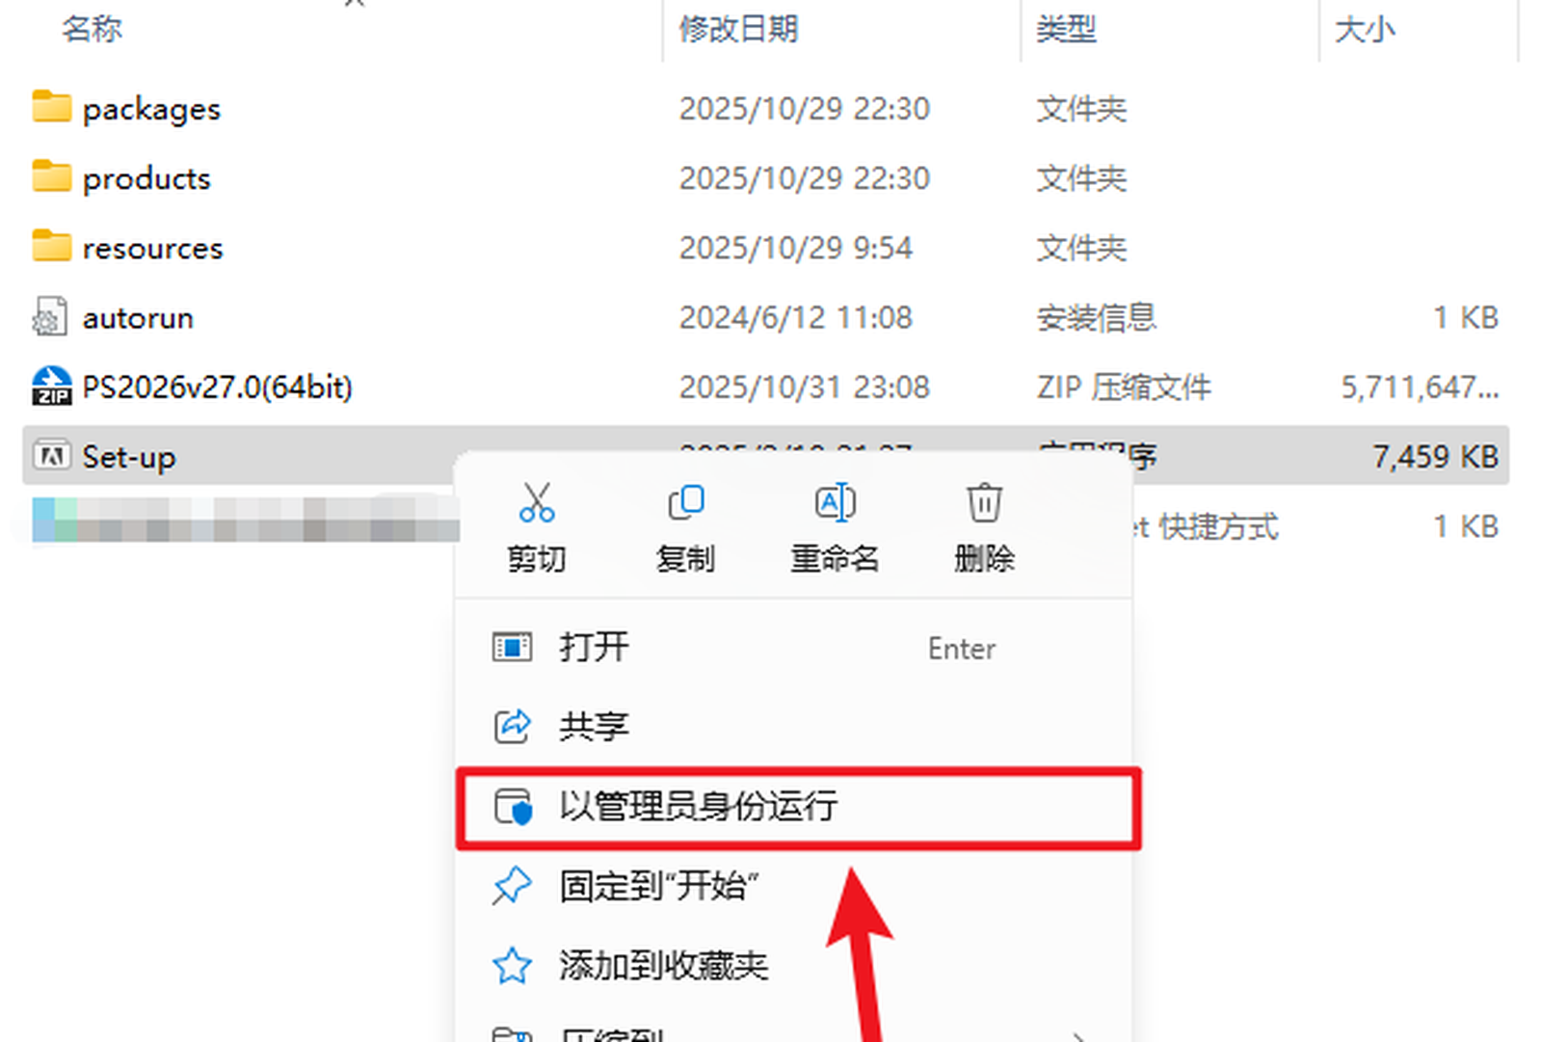Select the PS2026v27.0(64bit) ZIP file icon
The height and width of the screenshot is (1042, 1542).
tap(51, 386)
